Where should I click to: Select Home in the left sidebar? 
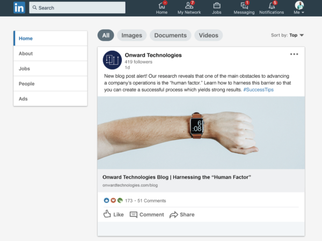tap(50, 39)
